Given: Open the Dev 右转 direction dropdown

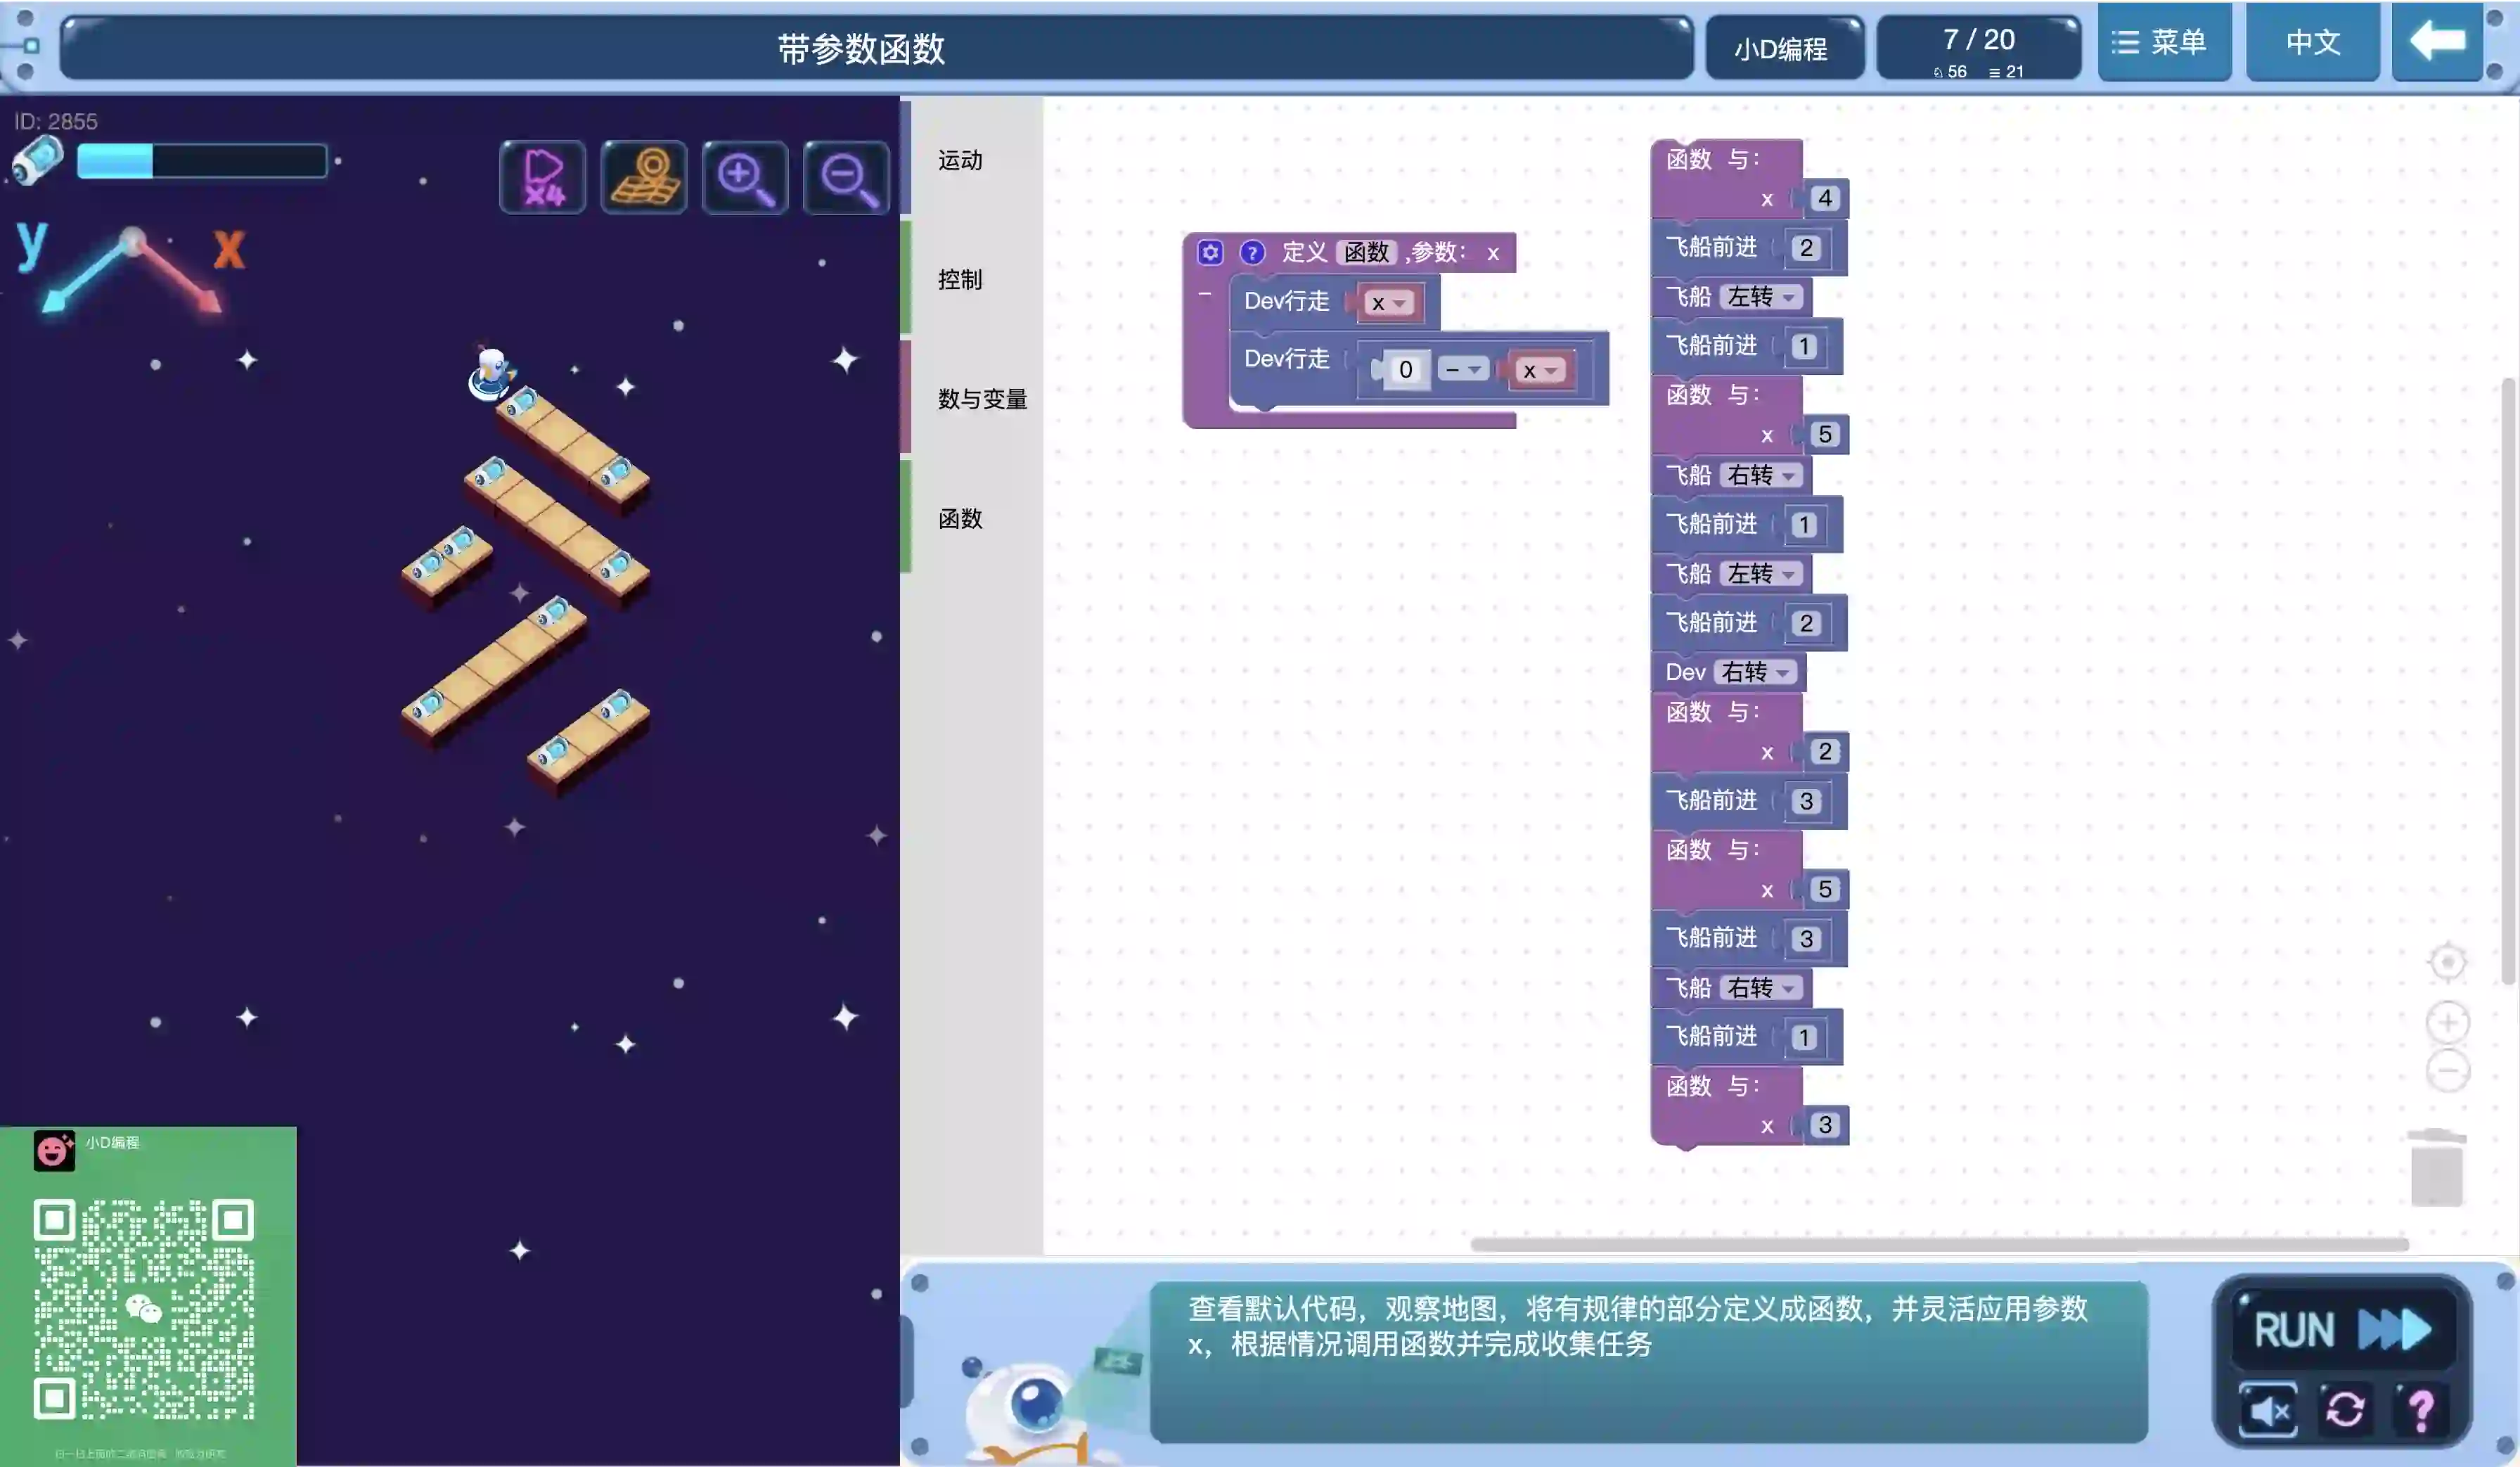Looking at the screenshot, I should pos(1756,673).
